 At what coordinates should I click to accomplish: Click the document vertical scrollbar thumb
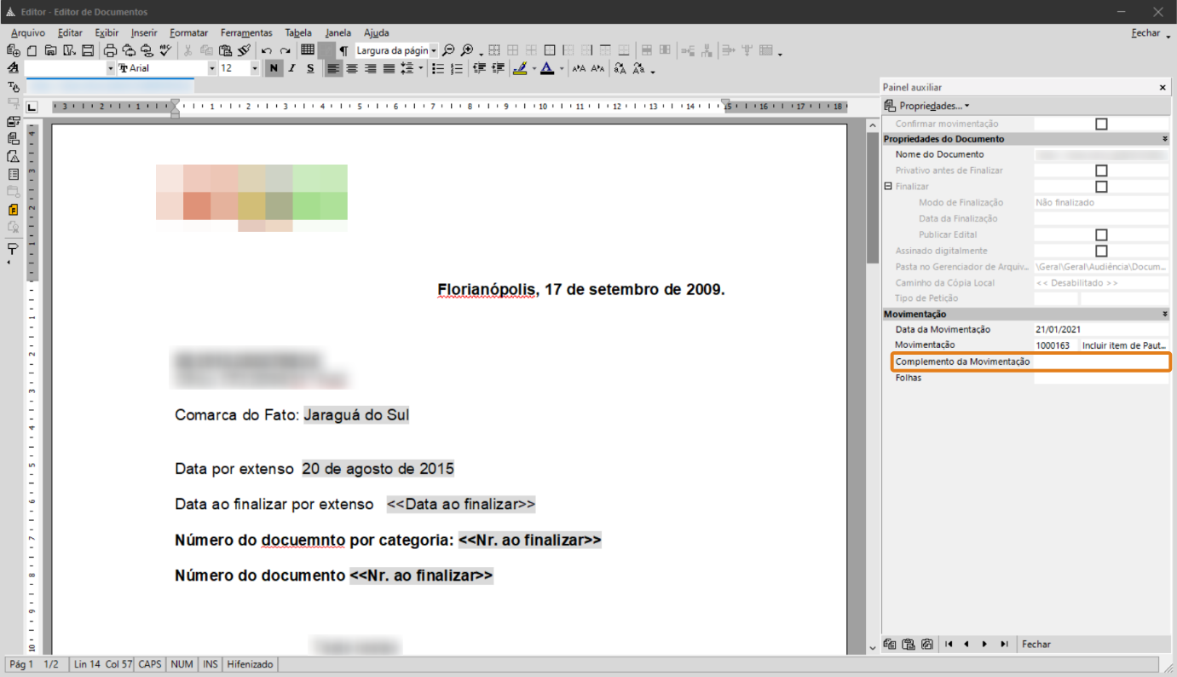[872, 198]
